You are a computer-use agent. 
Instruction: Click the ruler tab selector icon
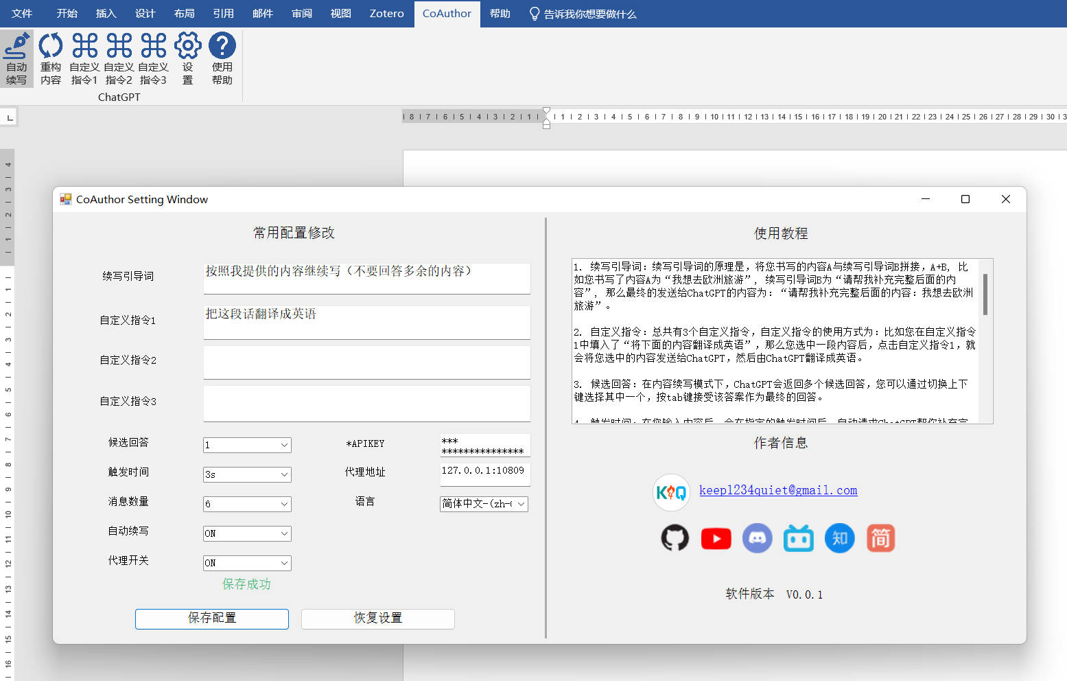(x=10, y=118)
